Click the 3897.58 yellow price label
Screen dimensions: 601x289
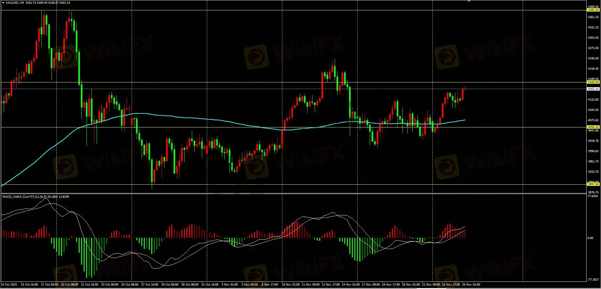[x=593, y=184]
